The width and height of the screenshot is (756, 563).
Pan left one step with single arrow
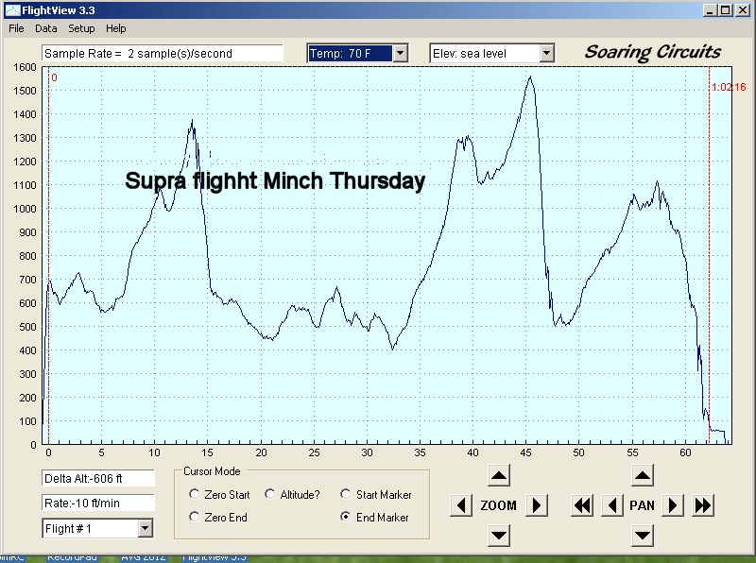[612, 505]
